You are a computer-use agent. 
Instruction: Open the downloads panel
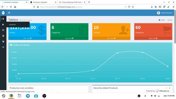point(152,7)
